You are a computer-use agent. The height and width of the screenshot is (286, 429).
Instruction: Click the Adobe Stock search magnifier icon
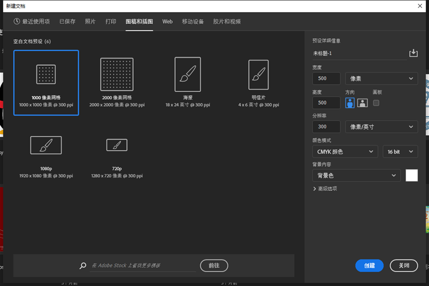pos(83,266)
